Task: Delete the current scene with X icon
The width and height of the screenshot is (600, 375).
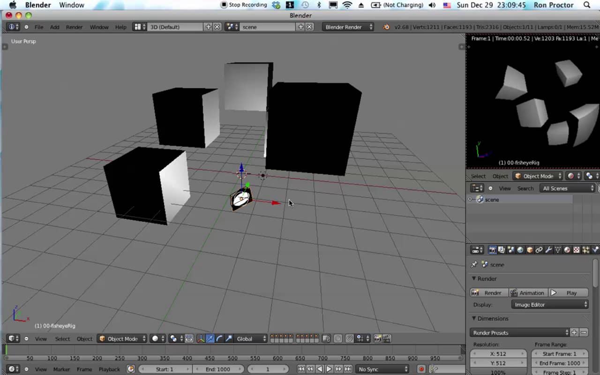Action: (x=309, y=27)
